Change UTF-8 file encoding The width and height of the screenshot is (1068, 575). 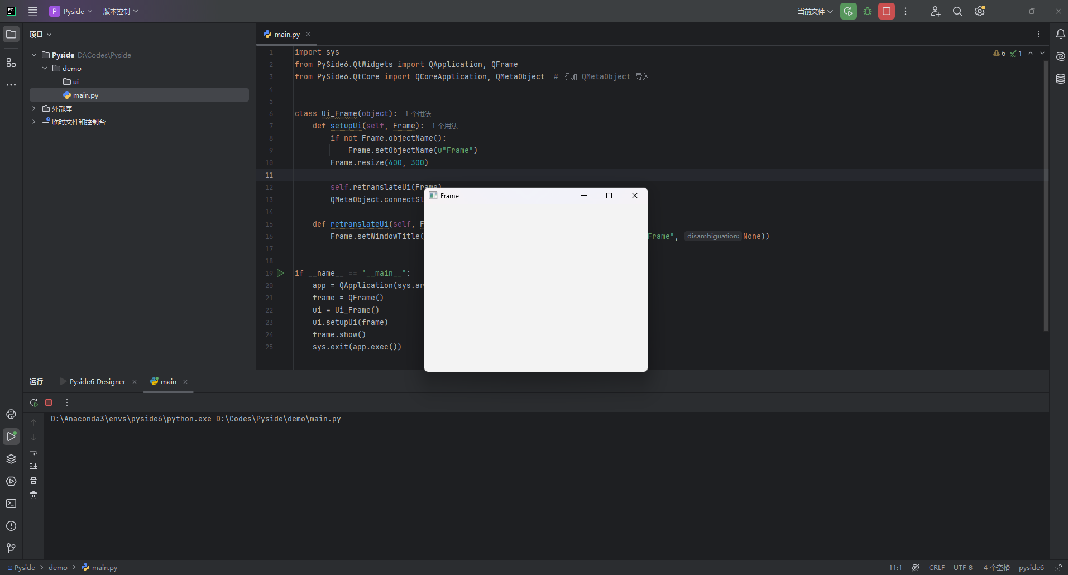[x=963, y=567]
